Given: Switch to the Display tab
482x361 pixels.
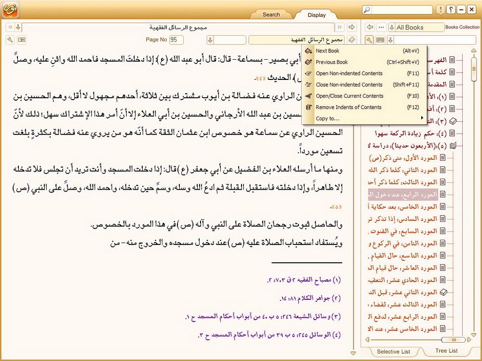Looking at the screenshot, I should [x=317, y=15].
